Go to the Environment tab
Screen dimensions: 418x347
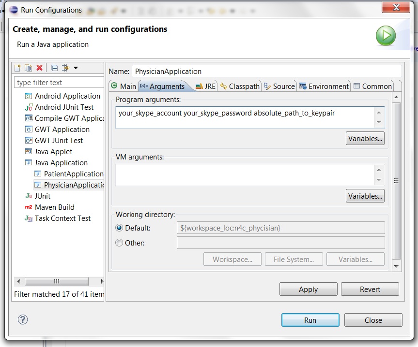pyautogui.click(x=324, y=87)
